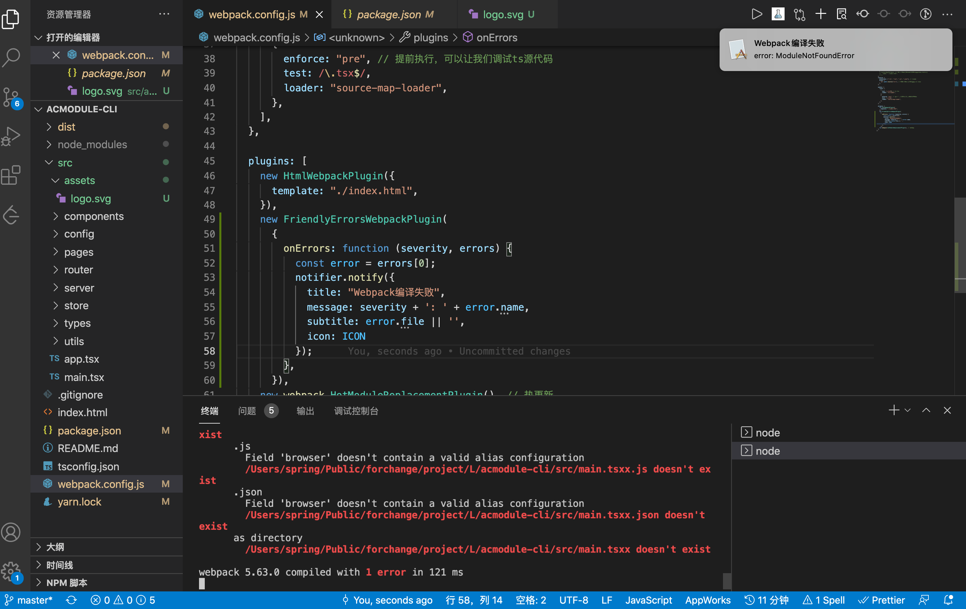Viewport: 966px width, 609px height.
Task: Open main.tsx in file tree
Action: 106,377
